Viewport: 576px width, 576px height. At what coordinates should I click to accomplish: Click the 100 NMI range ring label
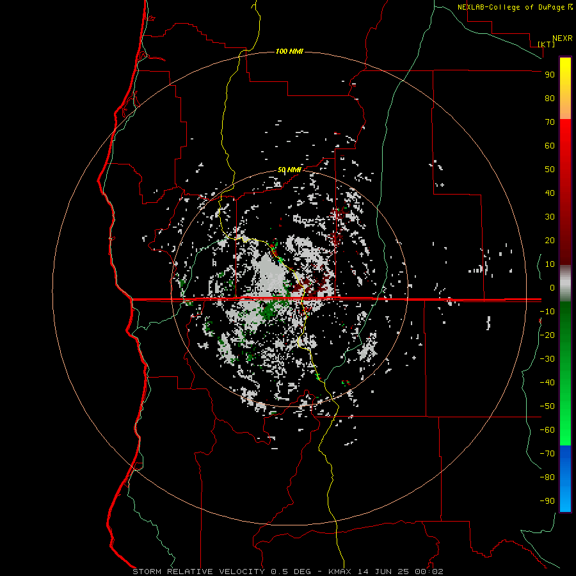[289, 51]
